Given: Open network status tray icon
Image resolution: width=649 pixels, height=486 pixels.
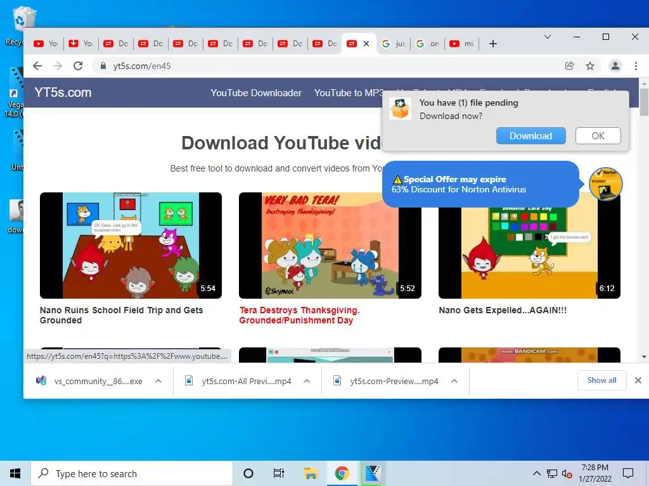Looking at the screenshot, I should coord(552,473).
